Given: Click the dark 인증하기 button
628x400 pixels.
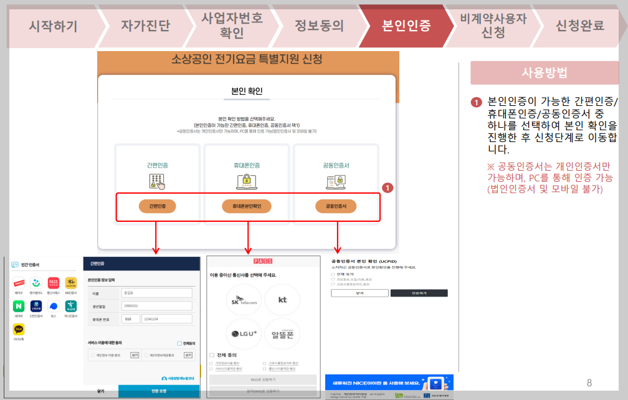Looking at the screenshot, I should [419, 293].
